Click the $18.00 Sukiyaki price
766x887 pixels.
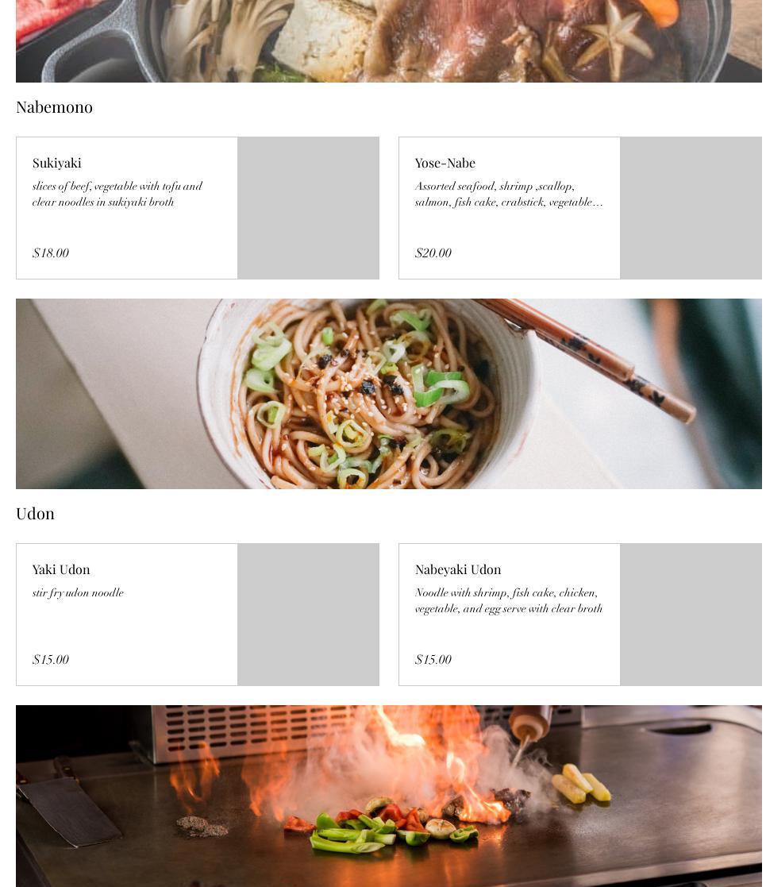51,253
